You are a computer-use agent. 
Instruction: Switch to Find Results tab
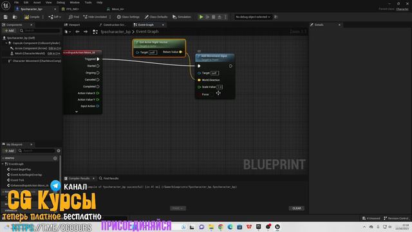click(109, 179)
